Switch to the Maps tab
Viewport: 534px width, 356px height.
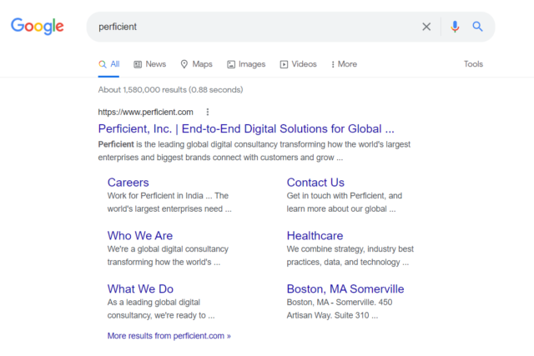click(x=197, y=64)
